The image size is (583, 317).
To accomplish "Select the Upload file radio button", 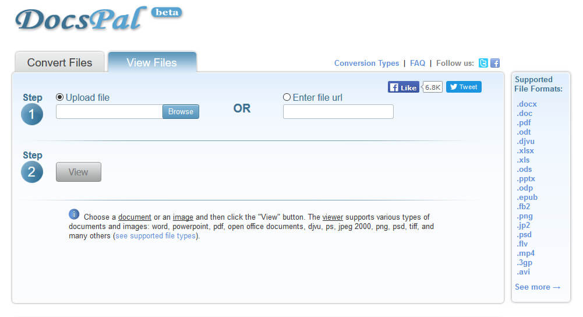I will click(x=59, y=97).
